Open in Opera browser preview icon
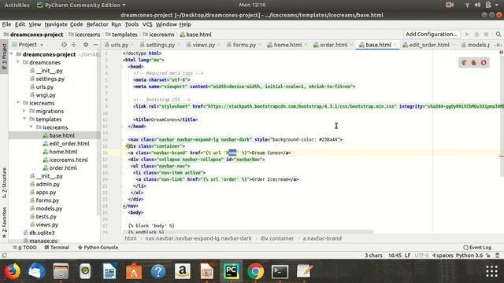This screenshot has height=283, width=504. 484,63
